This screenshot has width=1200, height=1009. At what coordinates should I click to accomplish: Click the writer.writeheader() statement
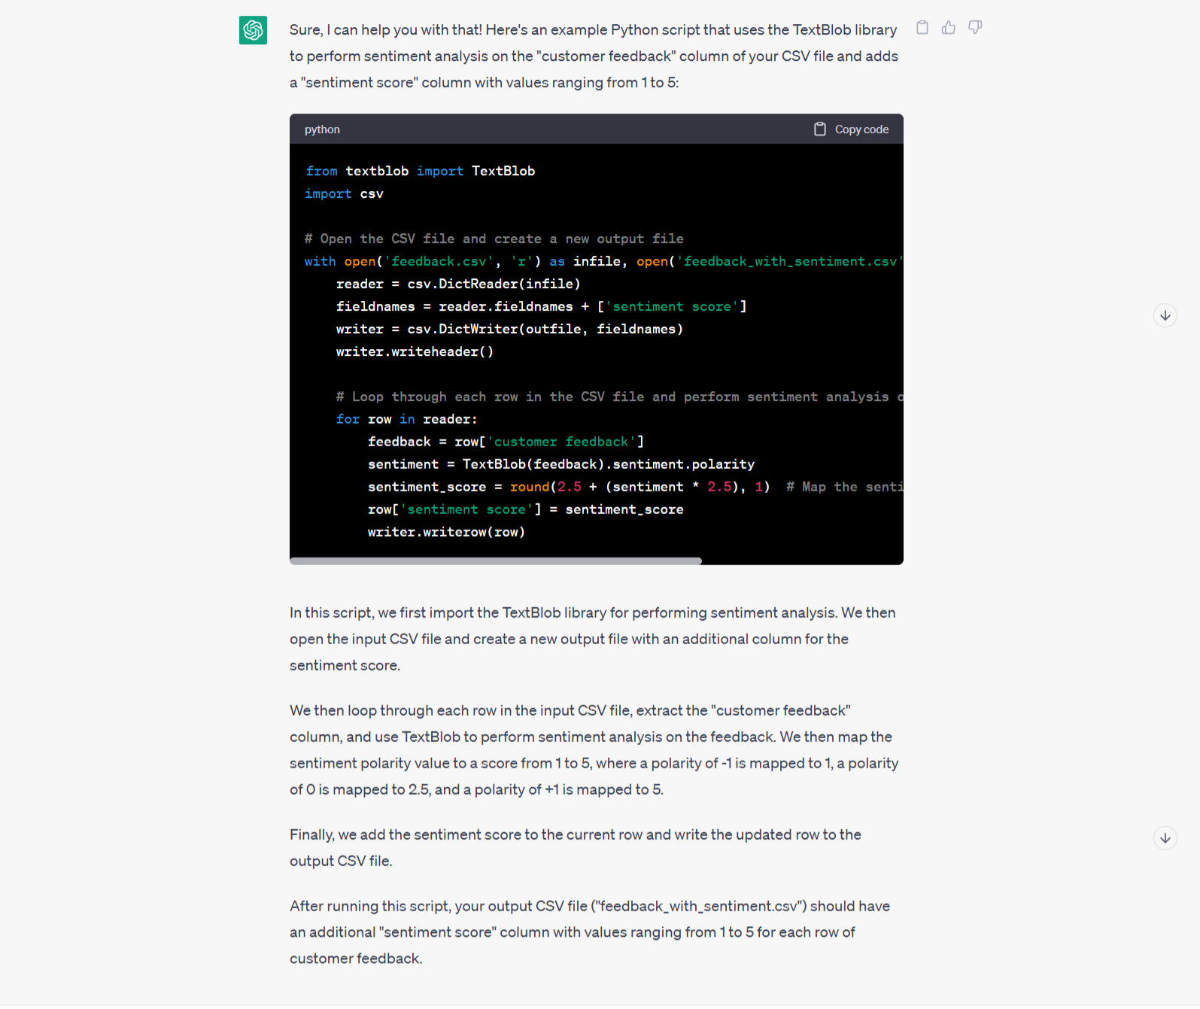[x=415, y=351]
